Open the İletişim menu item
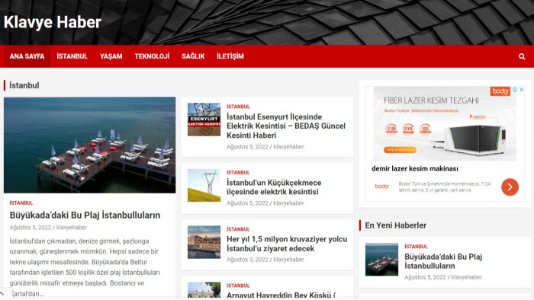 click(x=230, y=56)
